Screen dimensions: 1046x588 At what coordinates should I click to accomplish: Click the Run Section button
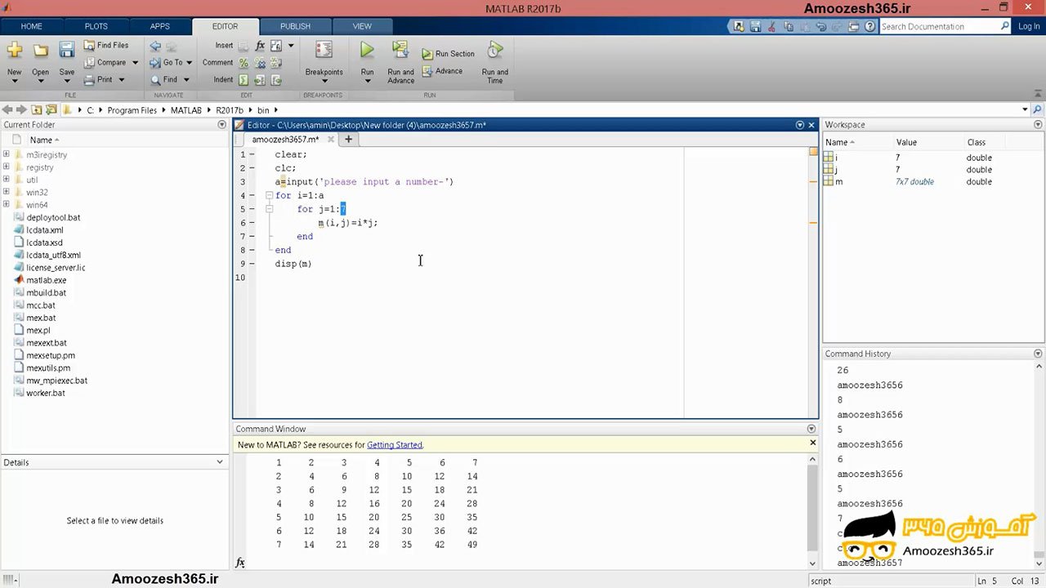tap(448, 54)
